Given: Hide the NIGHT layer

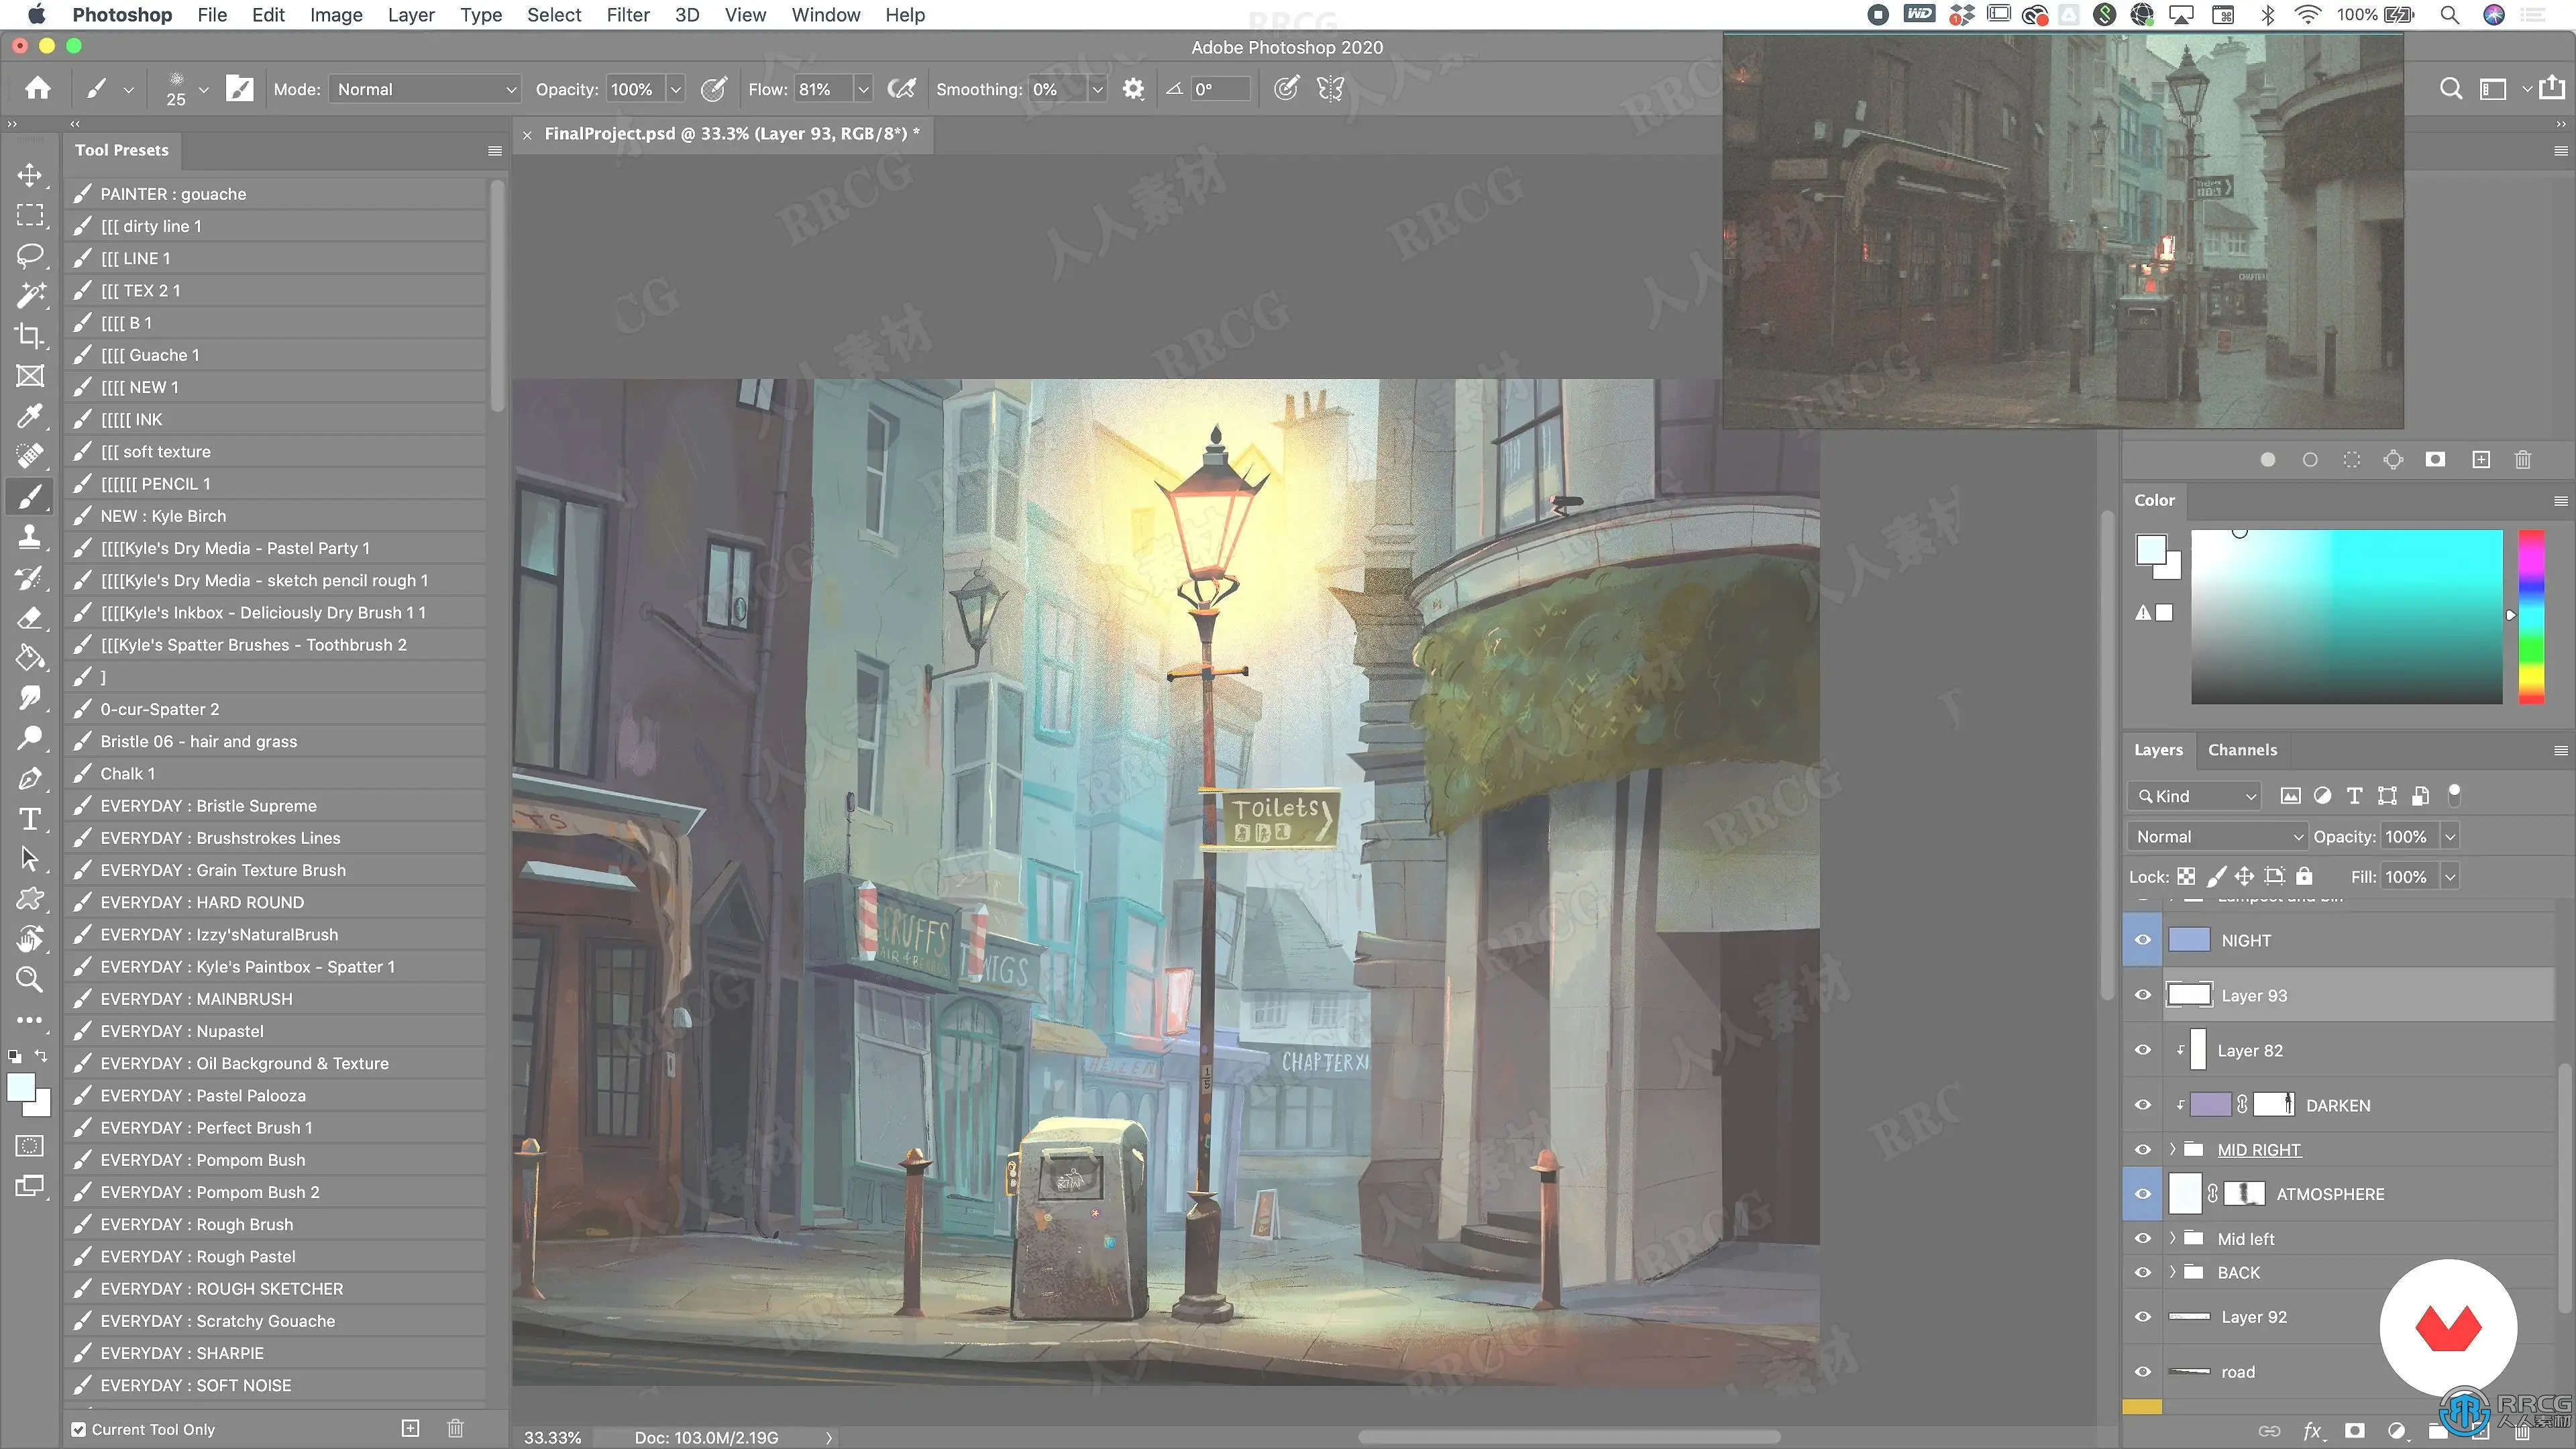Looking at the screenshot, I should [x=2142, y=940].
